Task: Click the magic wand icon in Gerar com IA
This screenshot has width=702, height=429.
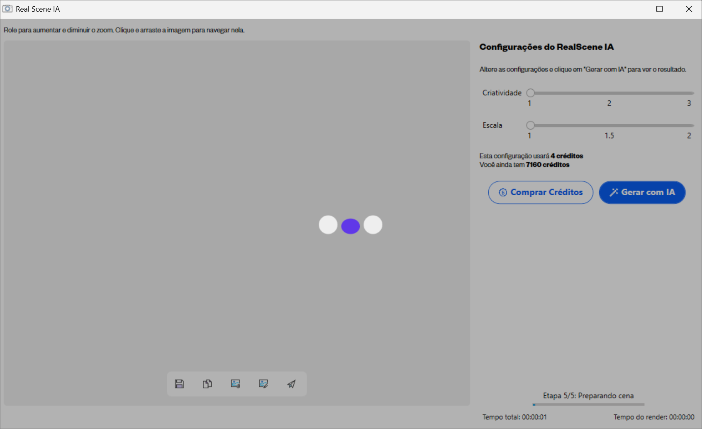Action: tap(614, 192)
